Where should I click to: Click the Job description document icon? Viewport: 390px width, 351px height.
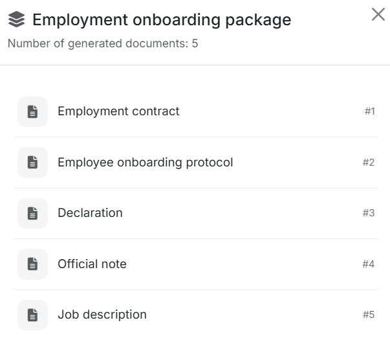32,315
